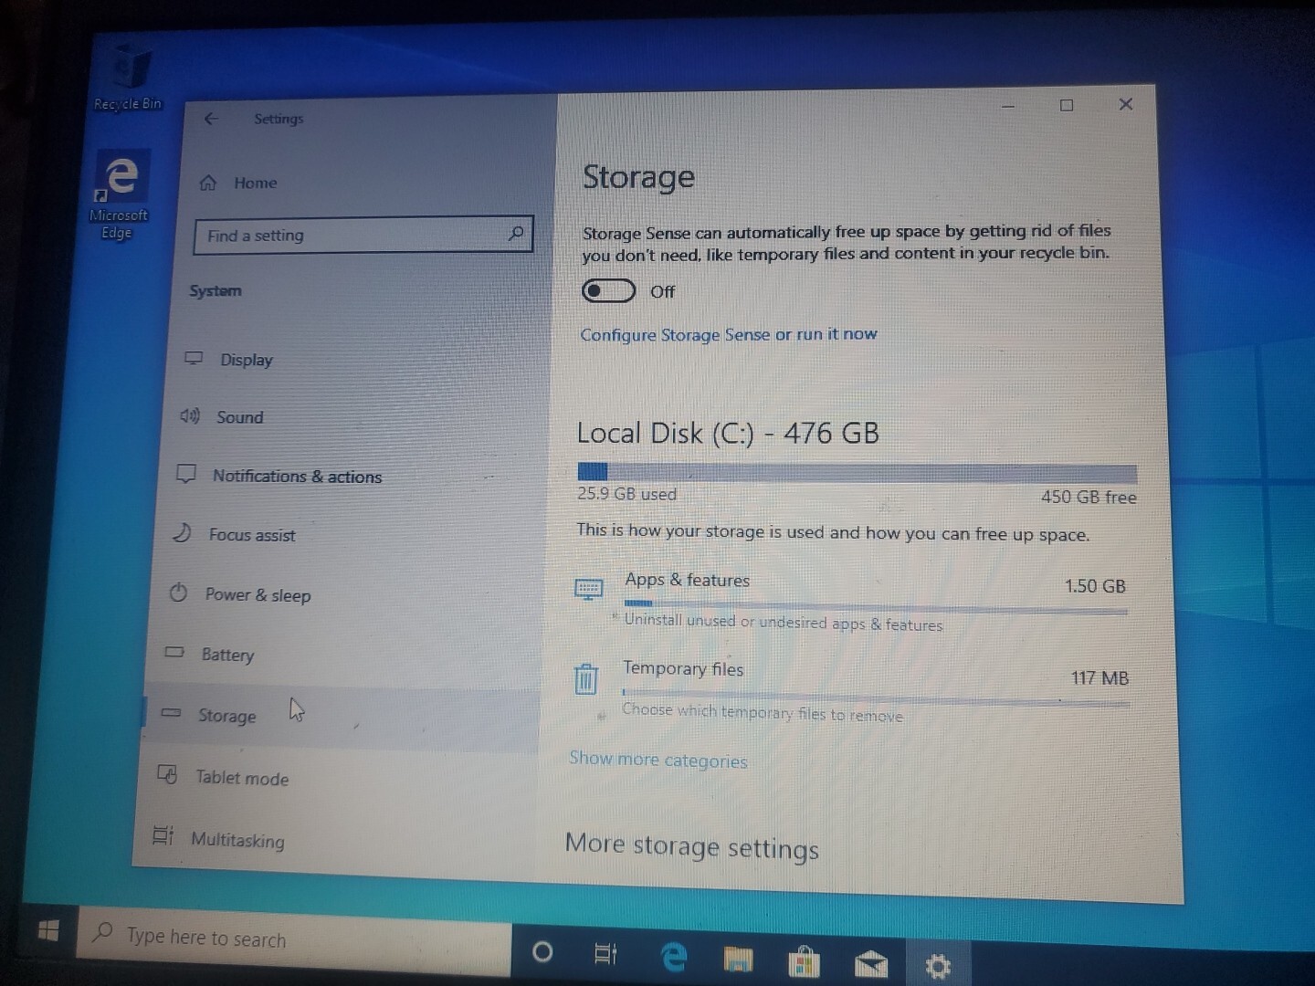Click the Home house icon
The width and height of the screenshot is (1315, 986).
click(208, 183)
